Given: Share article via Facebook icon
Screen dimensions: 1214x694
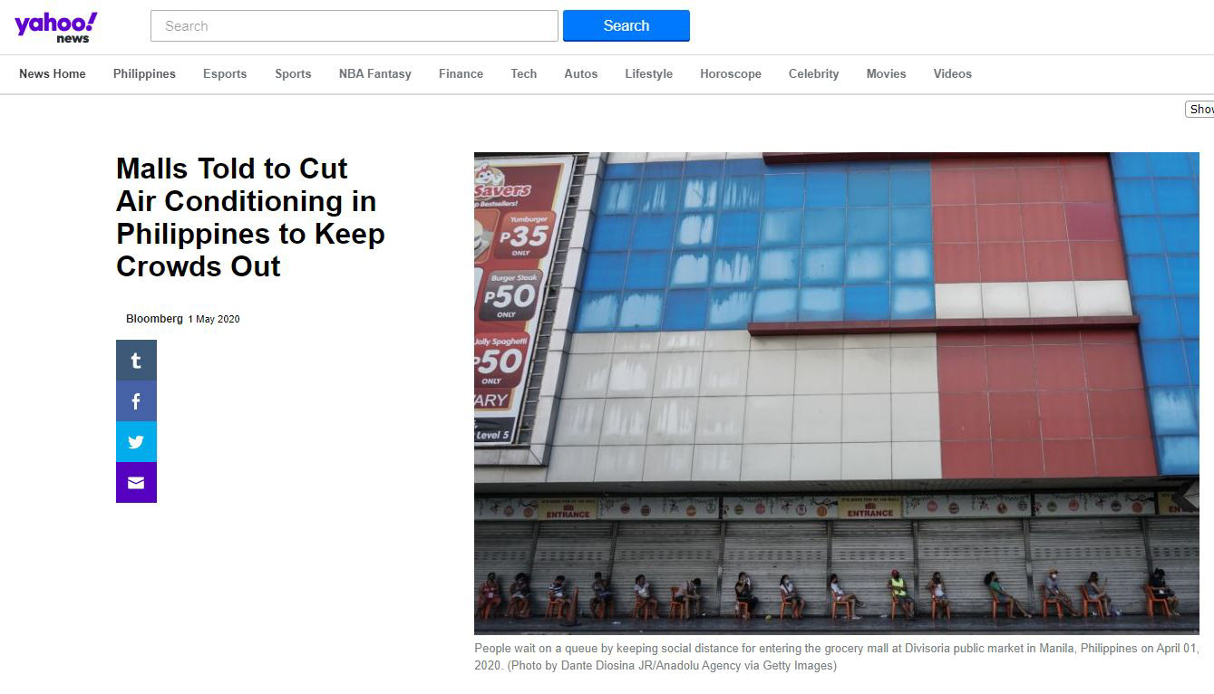Looking at the screenshot, I should [136, 400].
